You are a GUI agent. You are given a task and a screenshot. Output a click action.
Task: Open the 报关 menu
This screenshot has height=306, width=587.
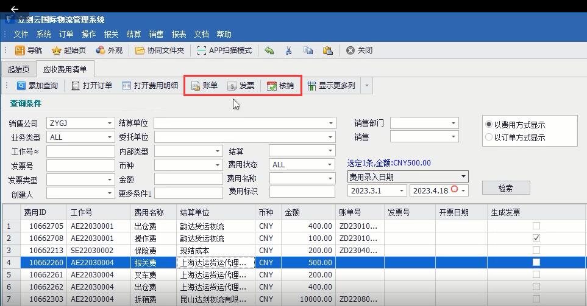click(111, 34)
